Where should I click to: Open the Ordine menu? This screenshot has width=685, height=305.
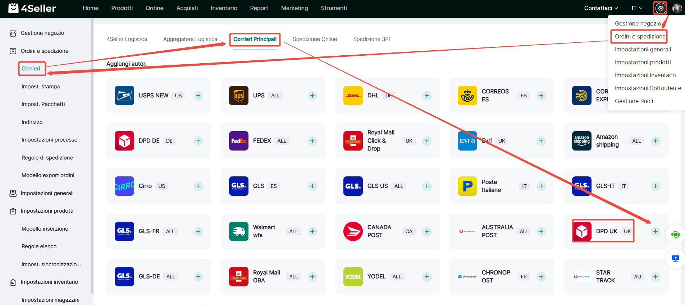coord(155,8)
